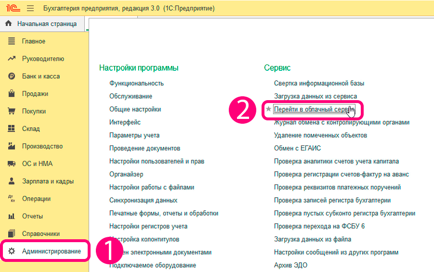Viewport: 434px width, 272px height.
Task: Click Проверка реквизитов платежных поручений
Action: click(337, 187)
